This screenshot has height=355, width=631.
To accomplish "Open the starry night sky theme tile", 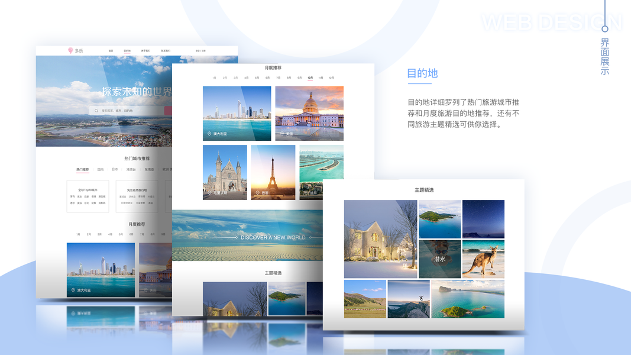I will (483, 220).
